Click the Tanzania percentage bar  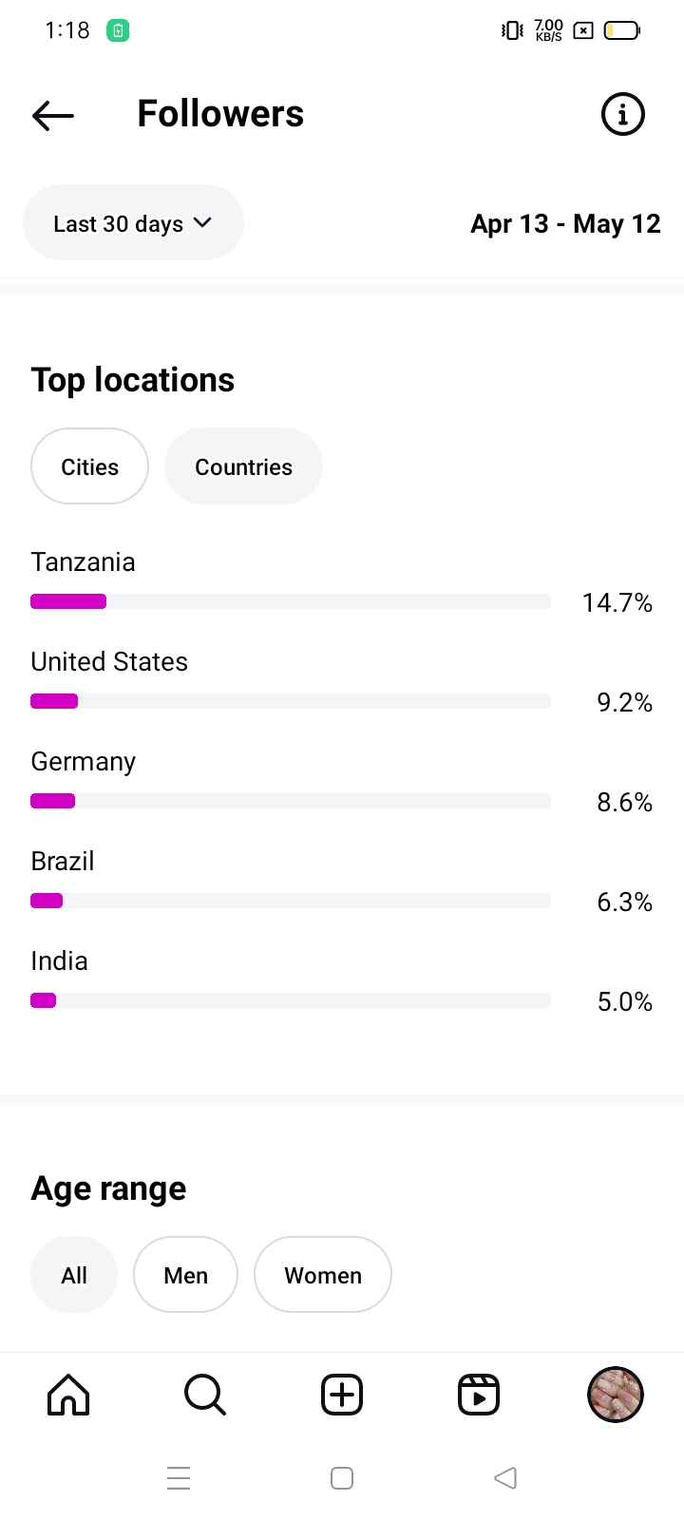290,601
